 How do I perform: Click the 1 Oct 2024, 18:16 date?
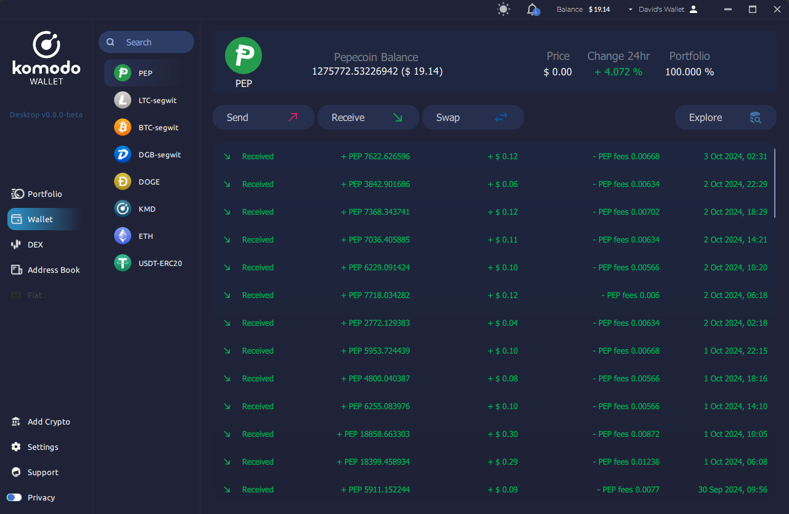(736, 378)
